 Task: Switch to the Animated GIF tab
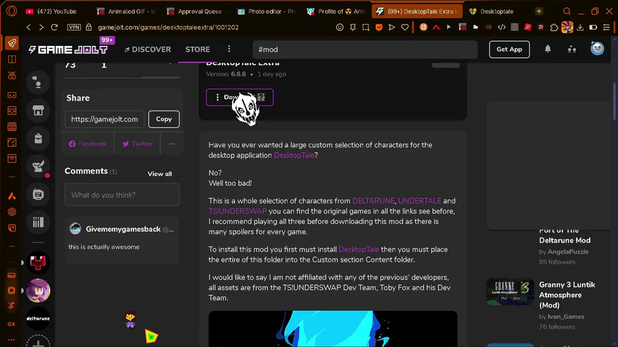(x=127, y=12)
